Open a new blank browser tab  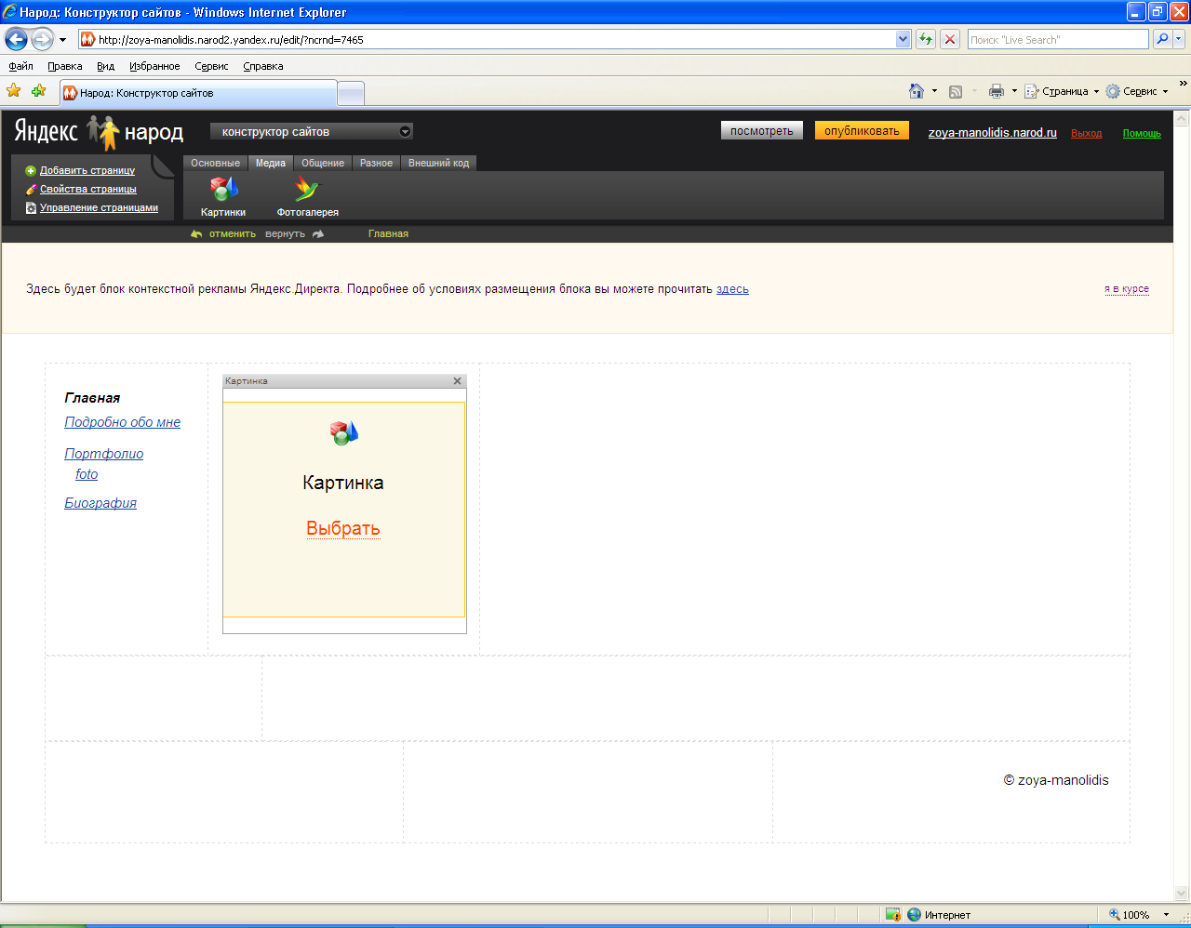[x=350, y=93]
